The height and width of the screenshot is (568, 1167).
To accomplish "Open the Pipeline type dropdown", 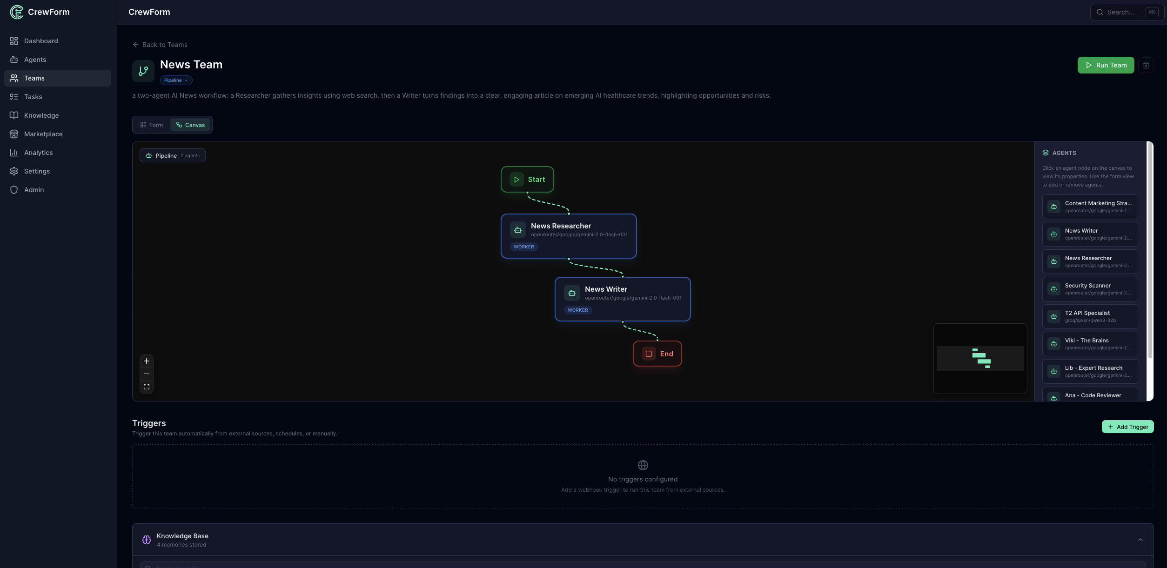I will coord(176,80).
